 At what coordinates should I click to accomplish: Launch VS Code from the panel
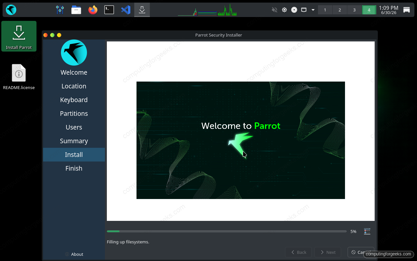click(126, 10)
